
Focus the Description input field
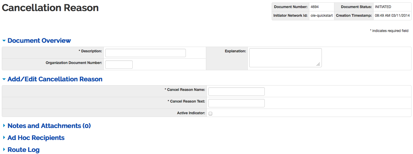(x=145, y=53)
